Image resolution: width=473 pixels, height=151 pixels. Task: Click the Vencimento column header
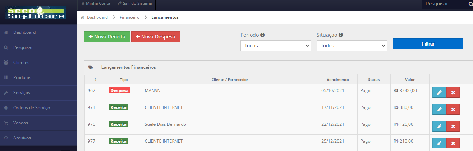337,79
